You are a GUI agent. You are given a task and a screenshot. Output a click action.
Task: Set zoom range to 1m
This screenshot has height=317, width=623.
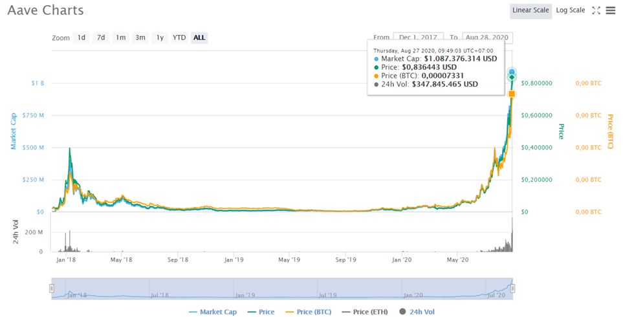[121, 38]
